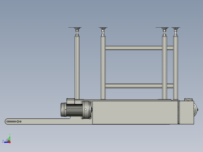Screen dimensions: 203x152
Task: Select the third vertical leg from left
Action: coord(164,67)
